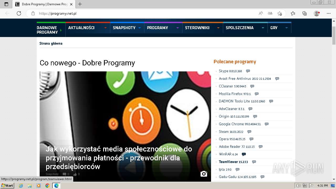Open the Aktualności menu item
The image size is (336, 189).
coord(81,28)
